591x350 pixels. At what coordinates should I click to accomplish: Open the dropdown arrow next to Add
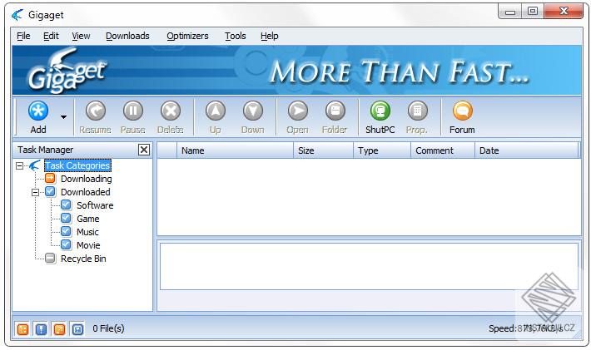click(x=64, y=117)
